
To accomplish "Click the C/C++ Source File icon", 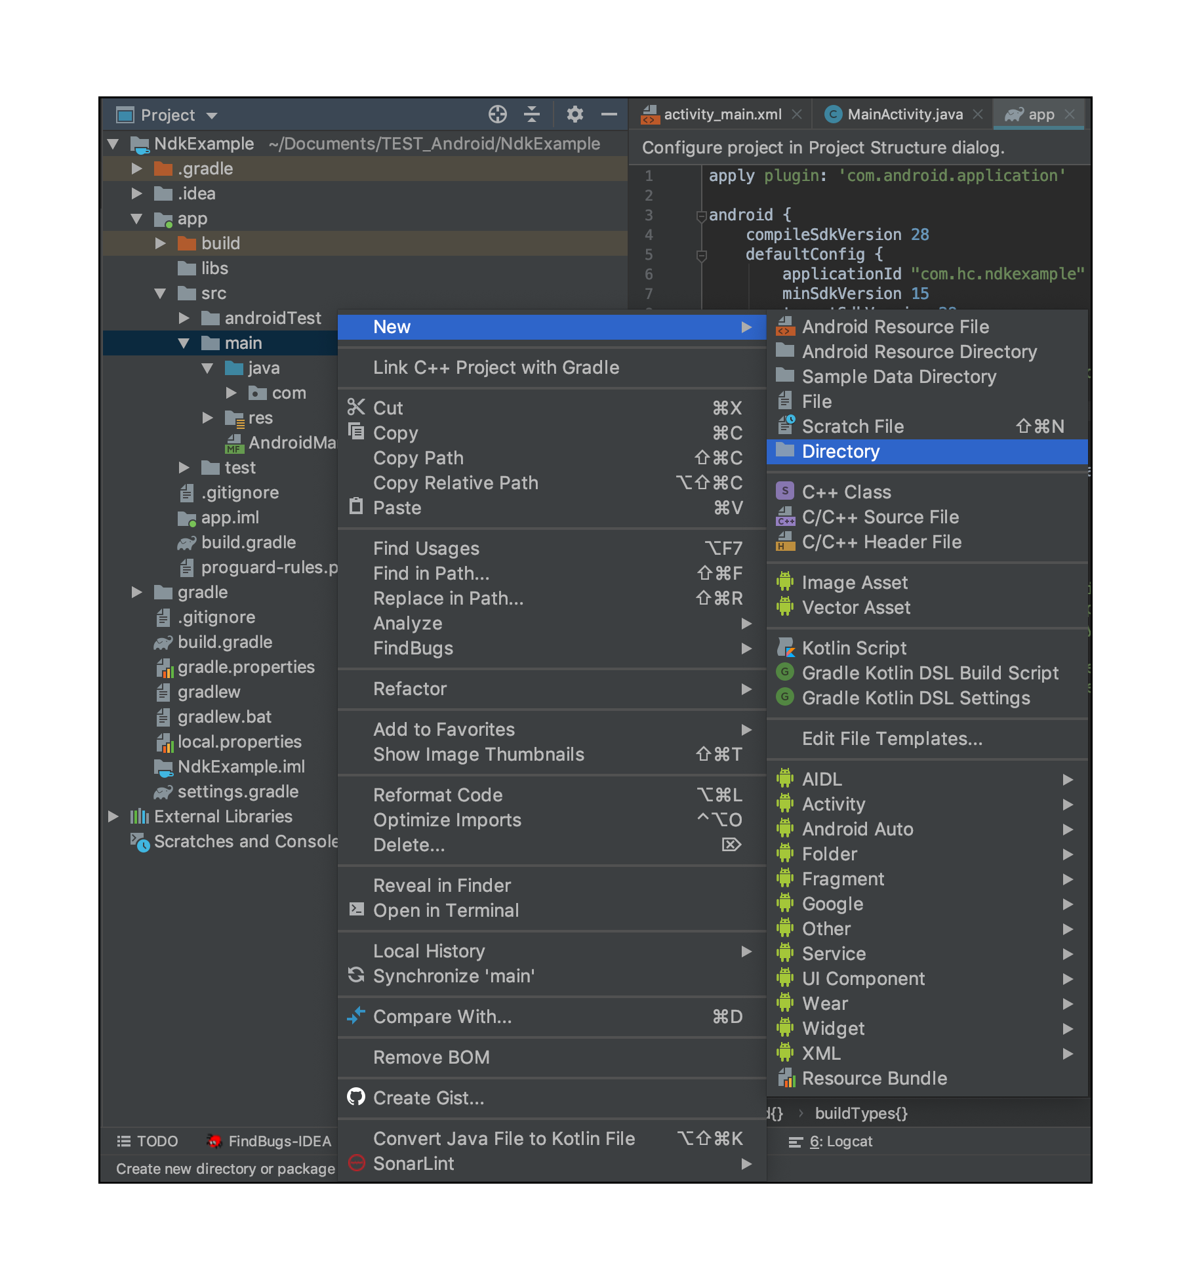I will (785, 516).
